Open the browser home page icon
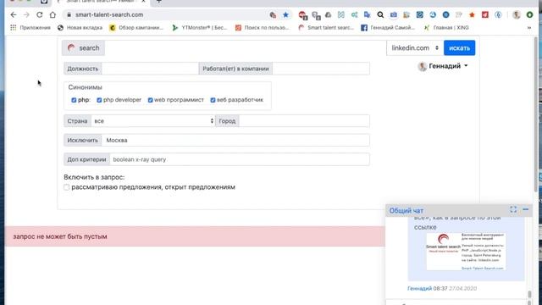This screenshot has height=305, width=542. click(53, 15)
